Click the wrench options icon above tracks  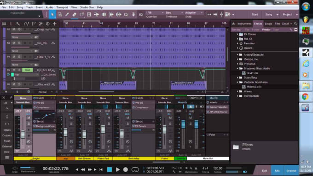coord(18,24)
